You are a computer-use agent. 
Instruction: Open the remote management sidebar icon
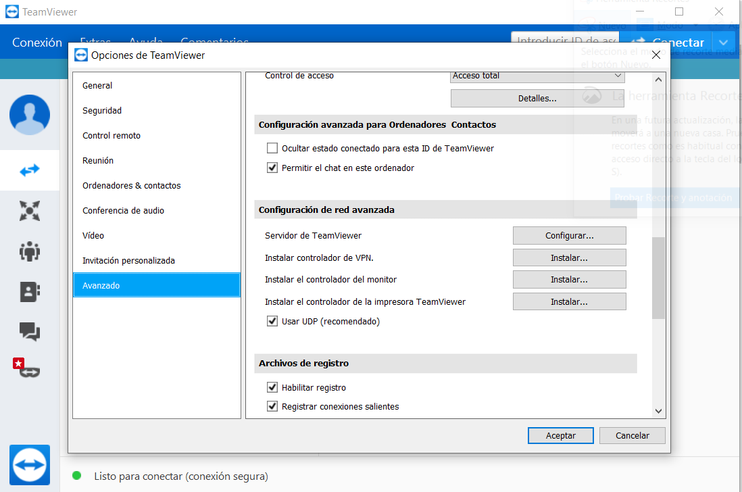pyautogui.click(x=30, y=211)
